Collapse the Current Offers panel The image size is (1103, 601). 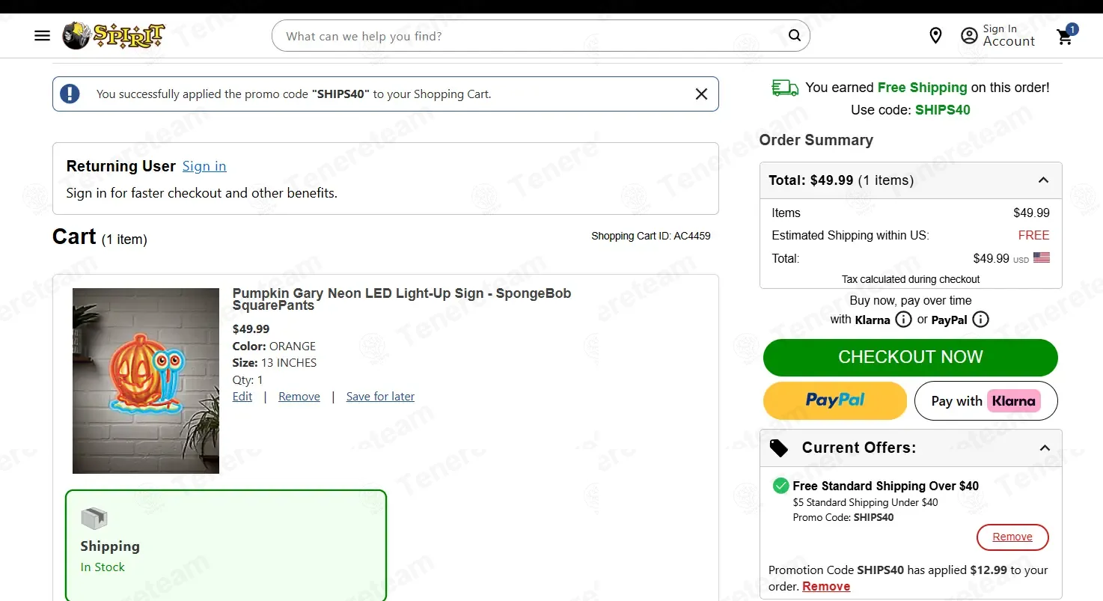(x=1045, y=448)
